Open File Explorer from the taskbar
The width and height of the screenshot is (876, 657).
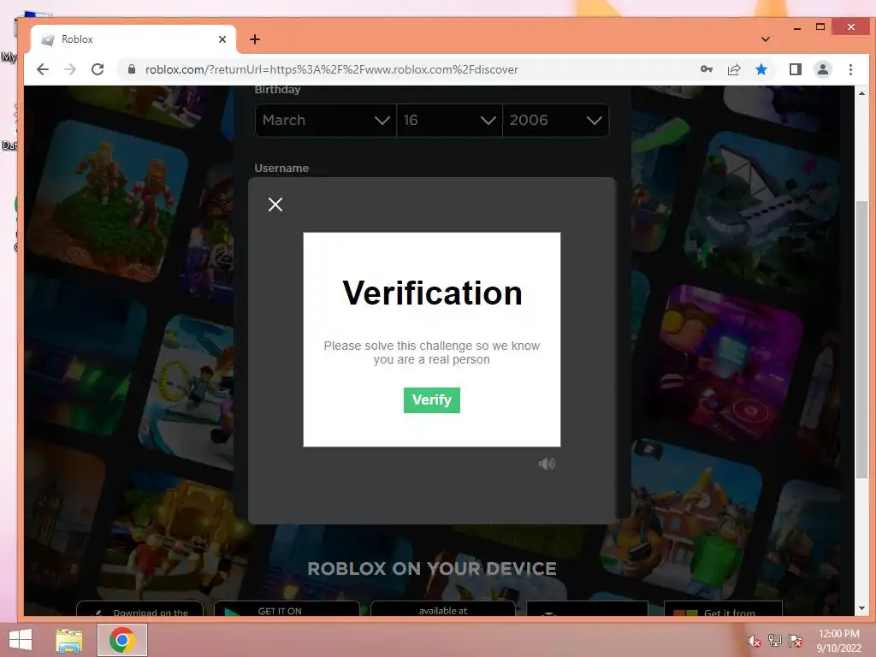(x=69, y=640)
